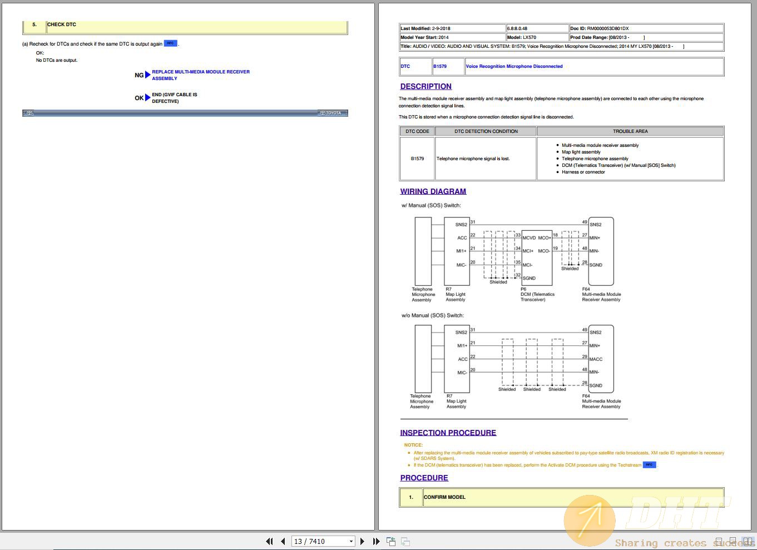Image resolution: width=757 pixels, height=550 pixels.
Task: Select the CHECK DTC step header
Action: coord(185,26)
